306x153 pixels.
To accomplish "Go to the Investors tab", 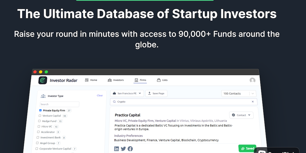I will pyautogui.click(x=116, y=80).
